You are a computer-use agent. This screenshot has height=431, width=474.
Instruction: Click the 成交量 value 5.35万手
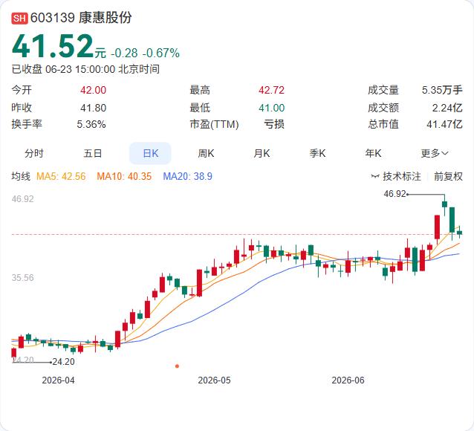click(442, 90)
